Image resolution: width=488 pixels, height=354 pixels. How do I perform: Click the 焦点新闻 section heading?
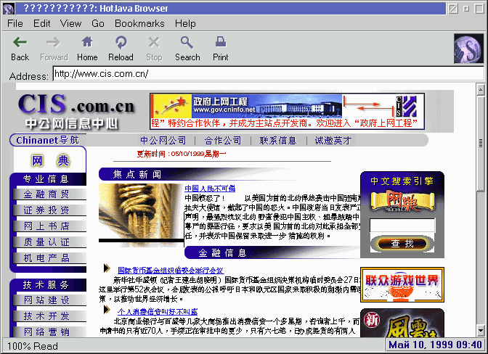pos(137,174)
